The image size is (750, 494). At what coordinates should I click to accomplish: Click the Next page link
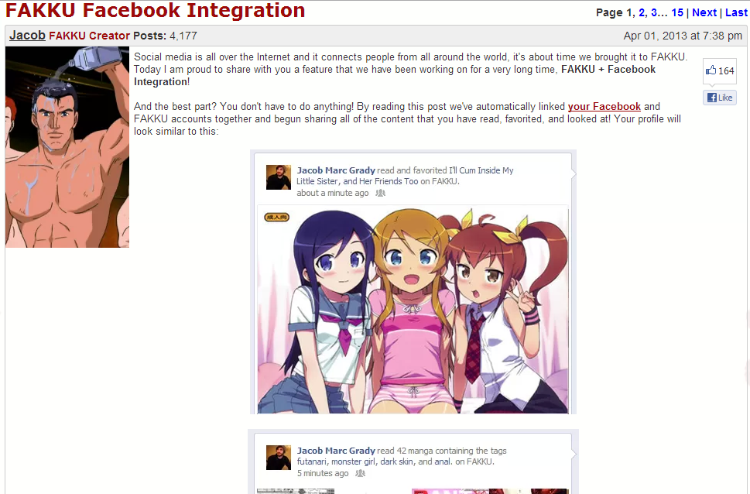tap(704, 13)
